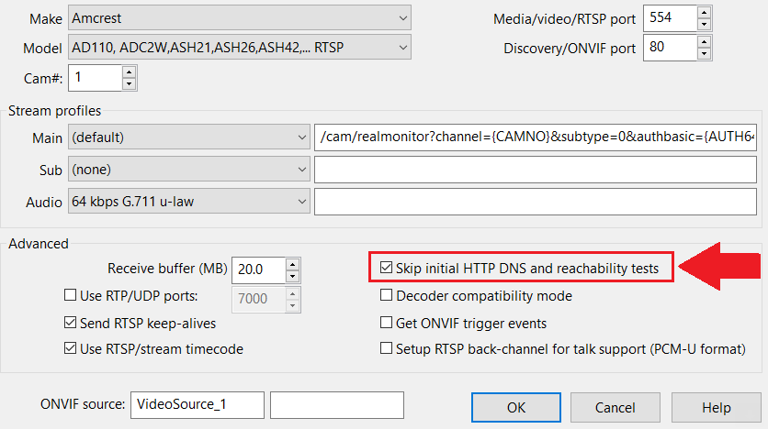Increase the Discovery/ONVIF port value
The height and width of the screenshot is (429, 768).
704,42
